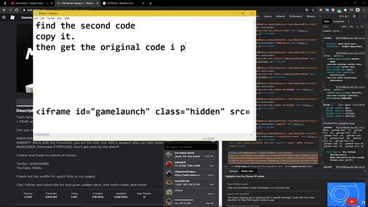Click the Chrome back arrow
The width and height of the screenshot is (368, 207).
pos(4,10)
